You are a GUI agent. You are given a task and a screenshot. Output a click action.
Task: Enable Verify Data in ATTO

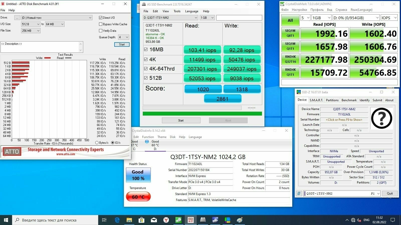101,31
